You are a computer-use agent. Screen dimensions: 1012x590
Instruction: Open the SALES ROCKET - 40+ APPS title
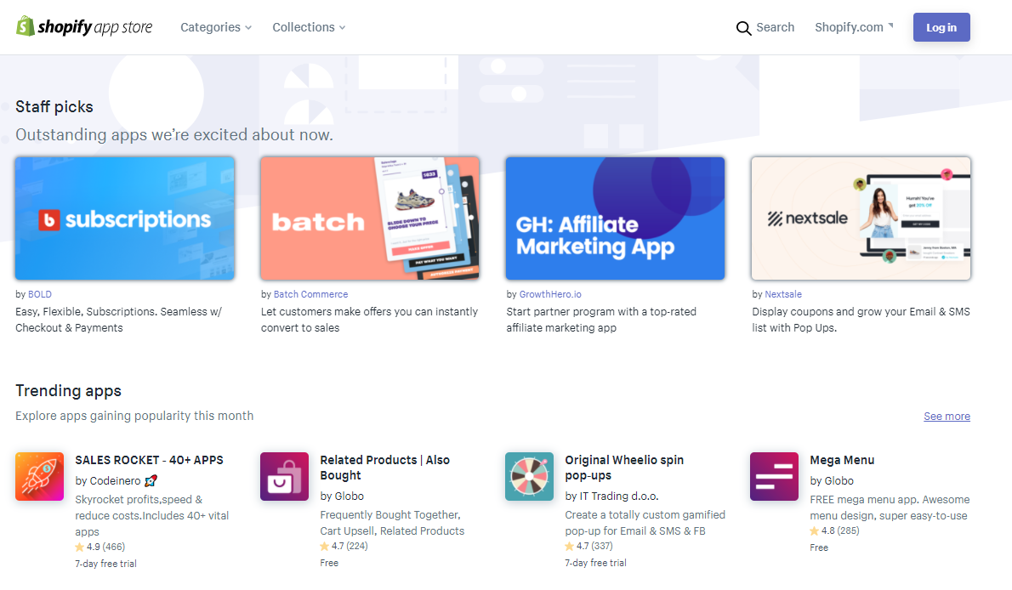point(149,460)
